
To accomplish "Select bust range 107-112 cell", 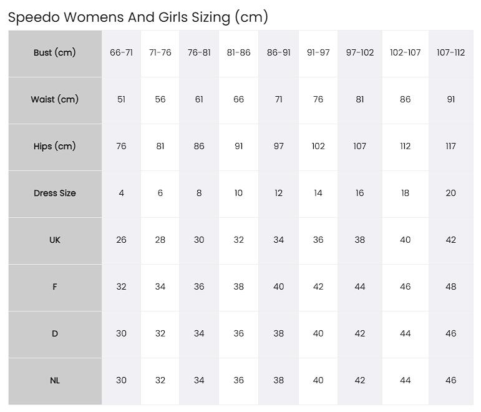I will [450, 54].
